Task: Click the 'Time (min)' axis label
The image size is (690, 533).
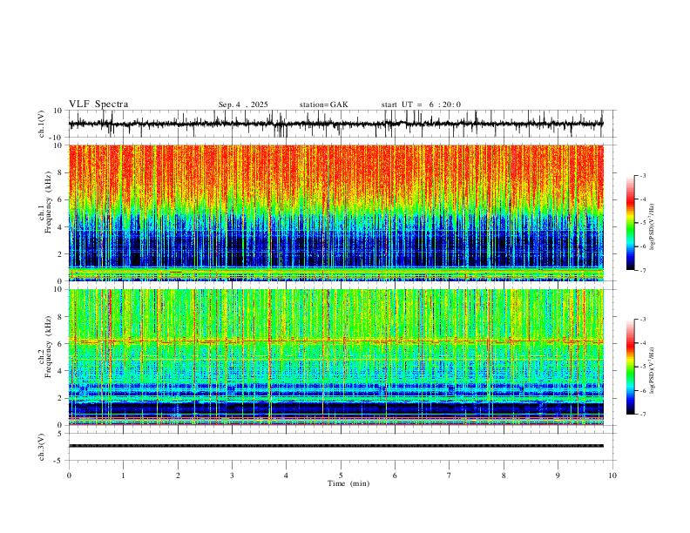Action: (x=348, y=483)
